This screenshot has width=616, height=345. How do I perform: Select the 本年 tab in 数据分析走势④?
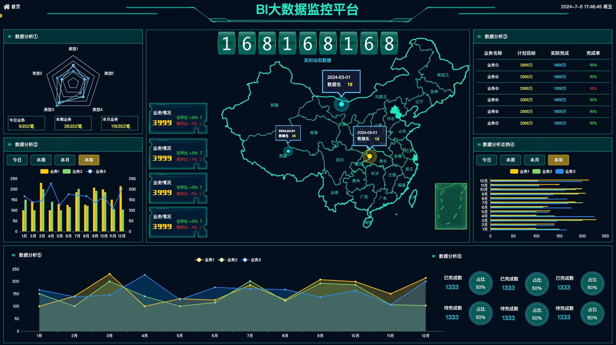558,160
